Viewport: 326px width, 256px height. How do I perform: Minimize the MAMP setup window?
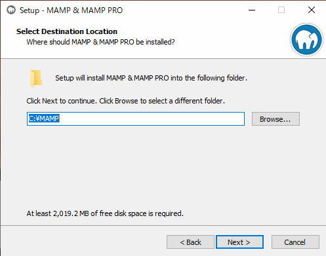[x=252, y=10]
